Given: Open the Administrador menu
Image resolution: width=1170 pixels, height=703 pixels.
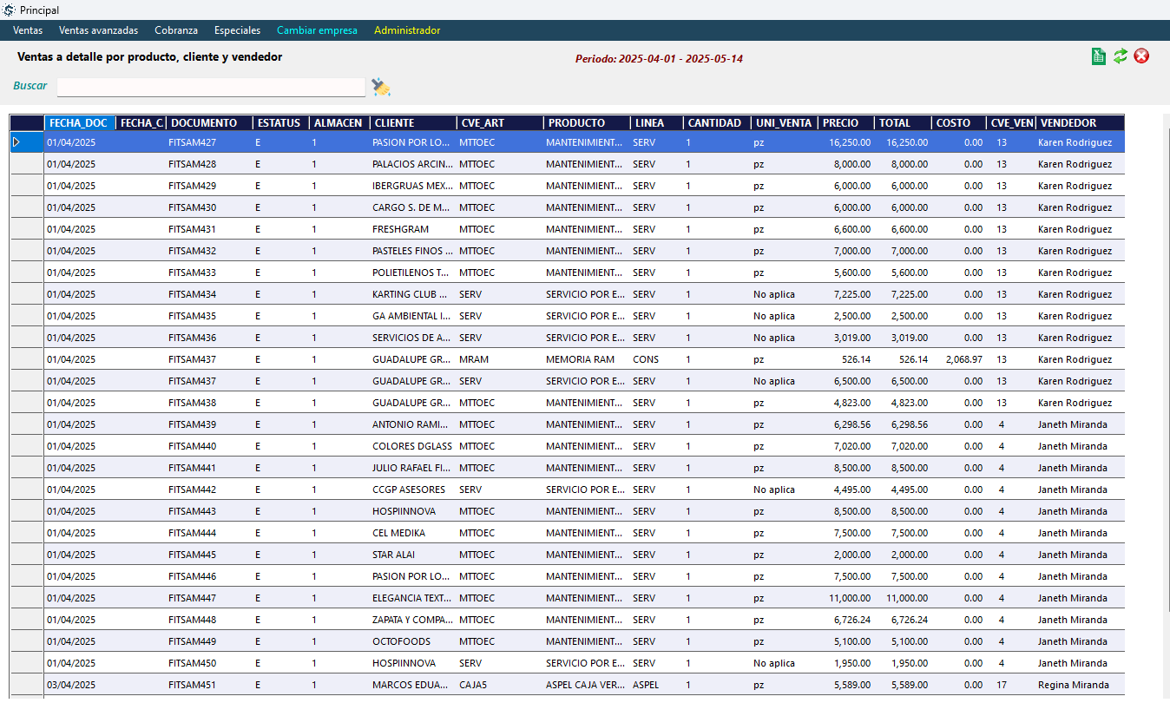Looking at the screenshot, I should pos(407,30).
